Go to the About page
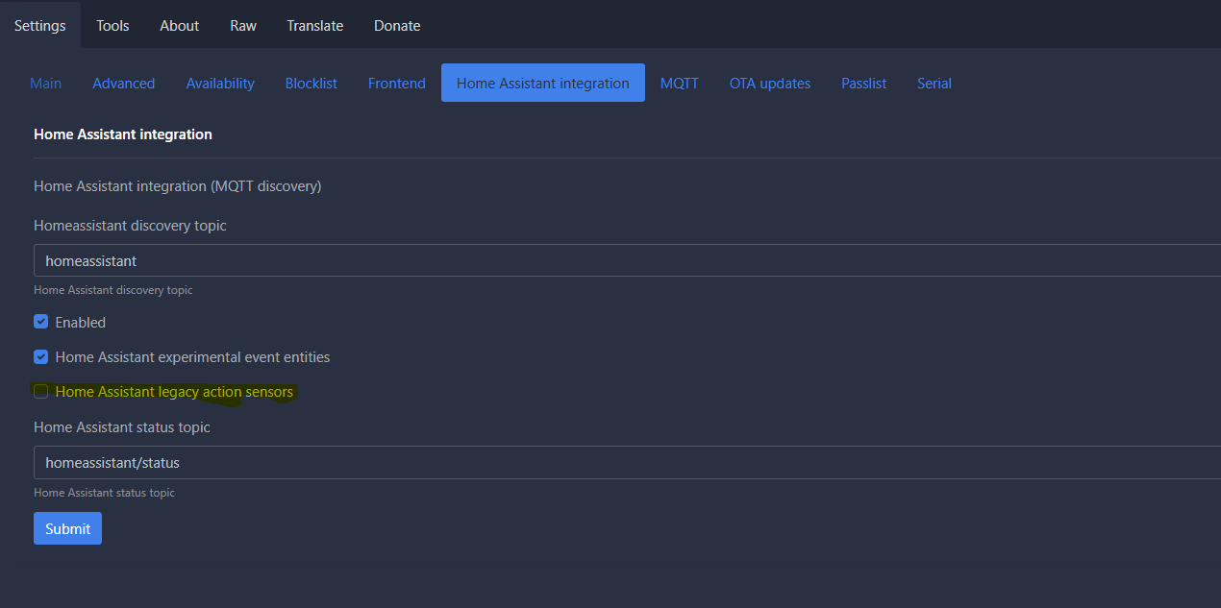 [179, 25]
